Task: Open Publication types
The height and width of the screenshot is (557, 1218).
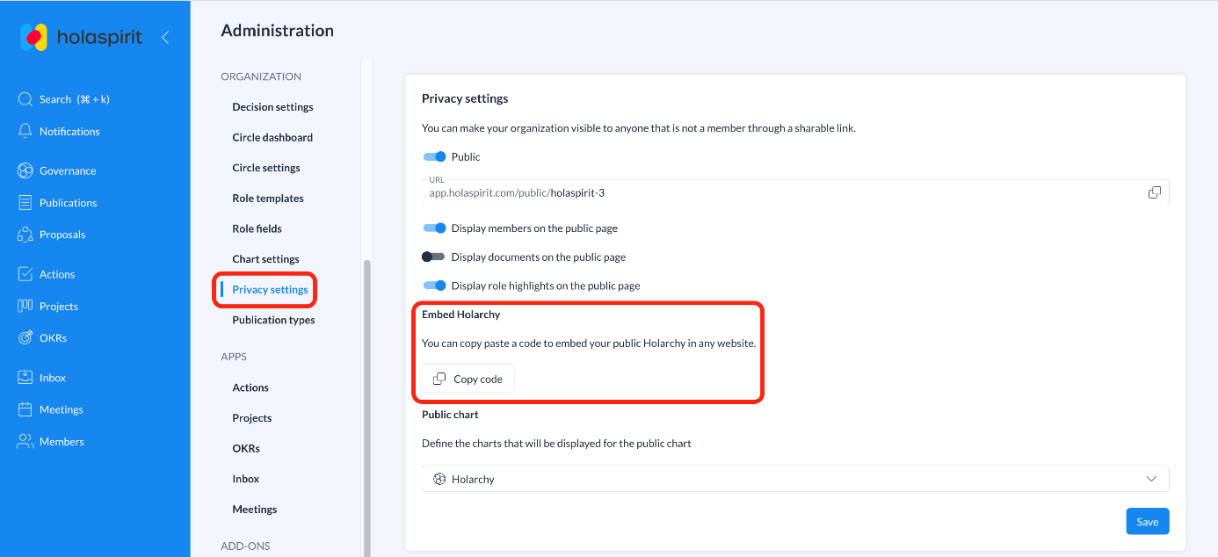Action: 273,320
